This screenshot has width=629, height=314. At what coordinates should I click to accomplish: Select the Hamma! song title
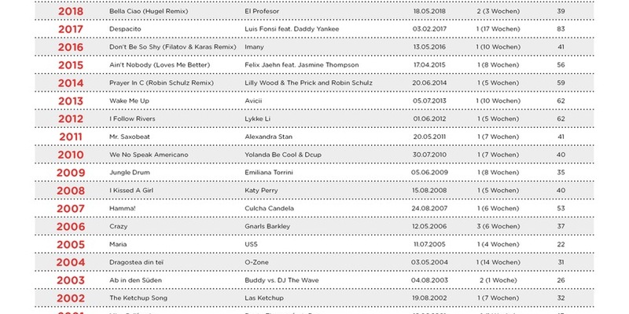pyautogui.click(x=123, y=210)
